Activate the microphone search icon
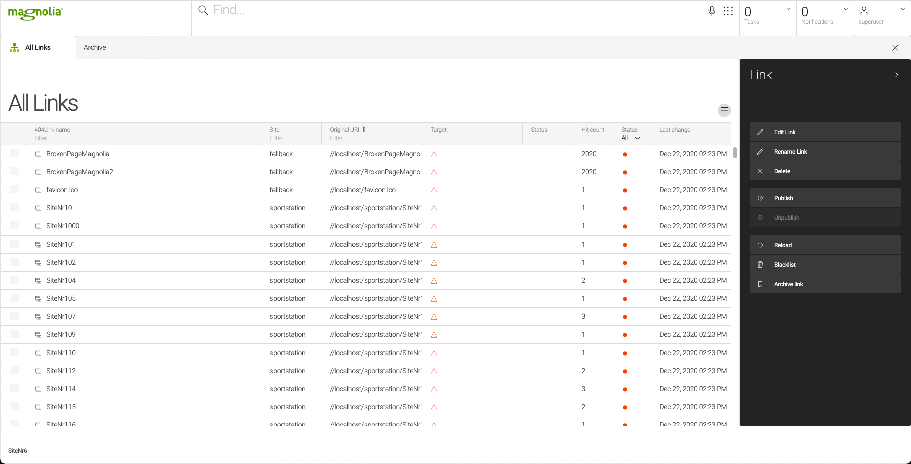The width and height of the screenshot is (911, 464). pos(711,10)
